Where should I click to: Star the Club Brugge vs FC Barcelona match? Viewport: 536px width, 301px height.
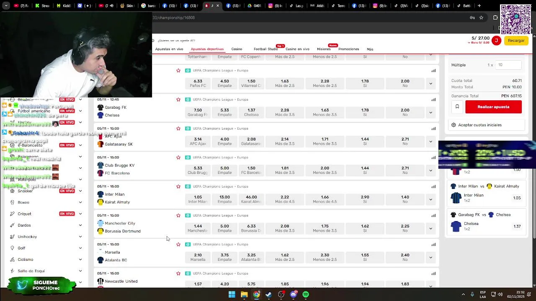tap(178, 158)
